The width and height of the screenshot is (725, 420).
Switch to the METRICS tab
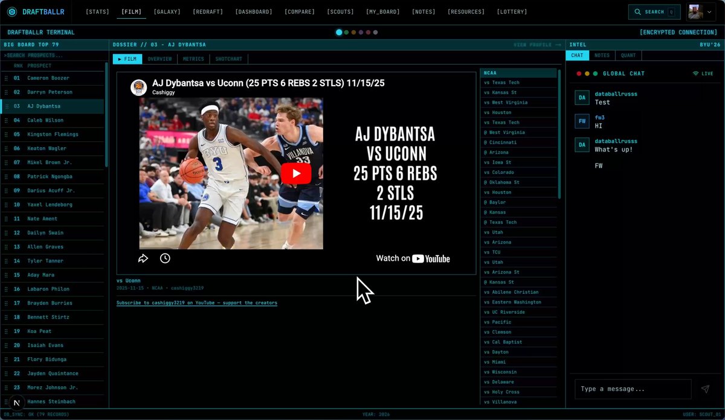click(x=193, y=59)
